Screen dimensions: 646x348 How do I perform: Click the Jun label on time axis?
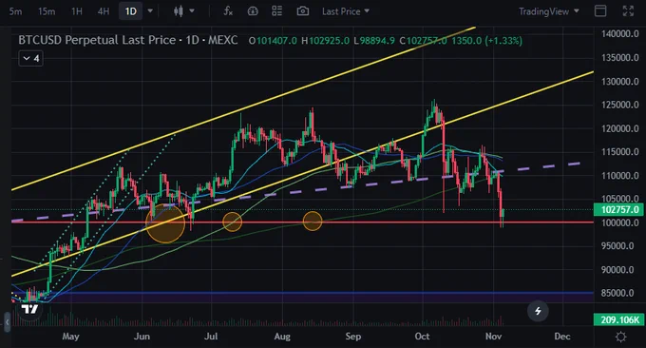tap(142, 337)
